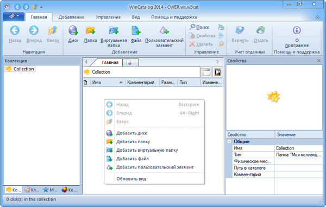Open the new tab with the disc icon
Screen dimensions: 326x207
130,62
